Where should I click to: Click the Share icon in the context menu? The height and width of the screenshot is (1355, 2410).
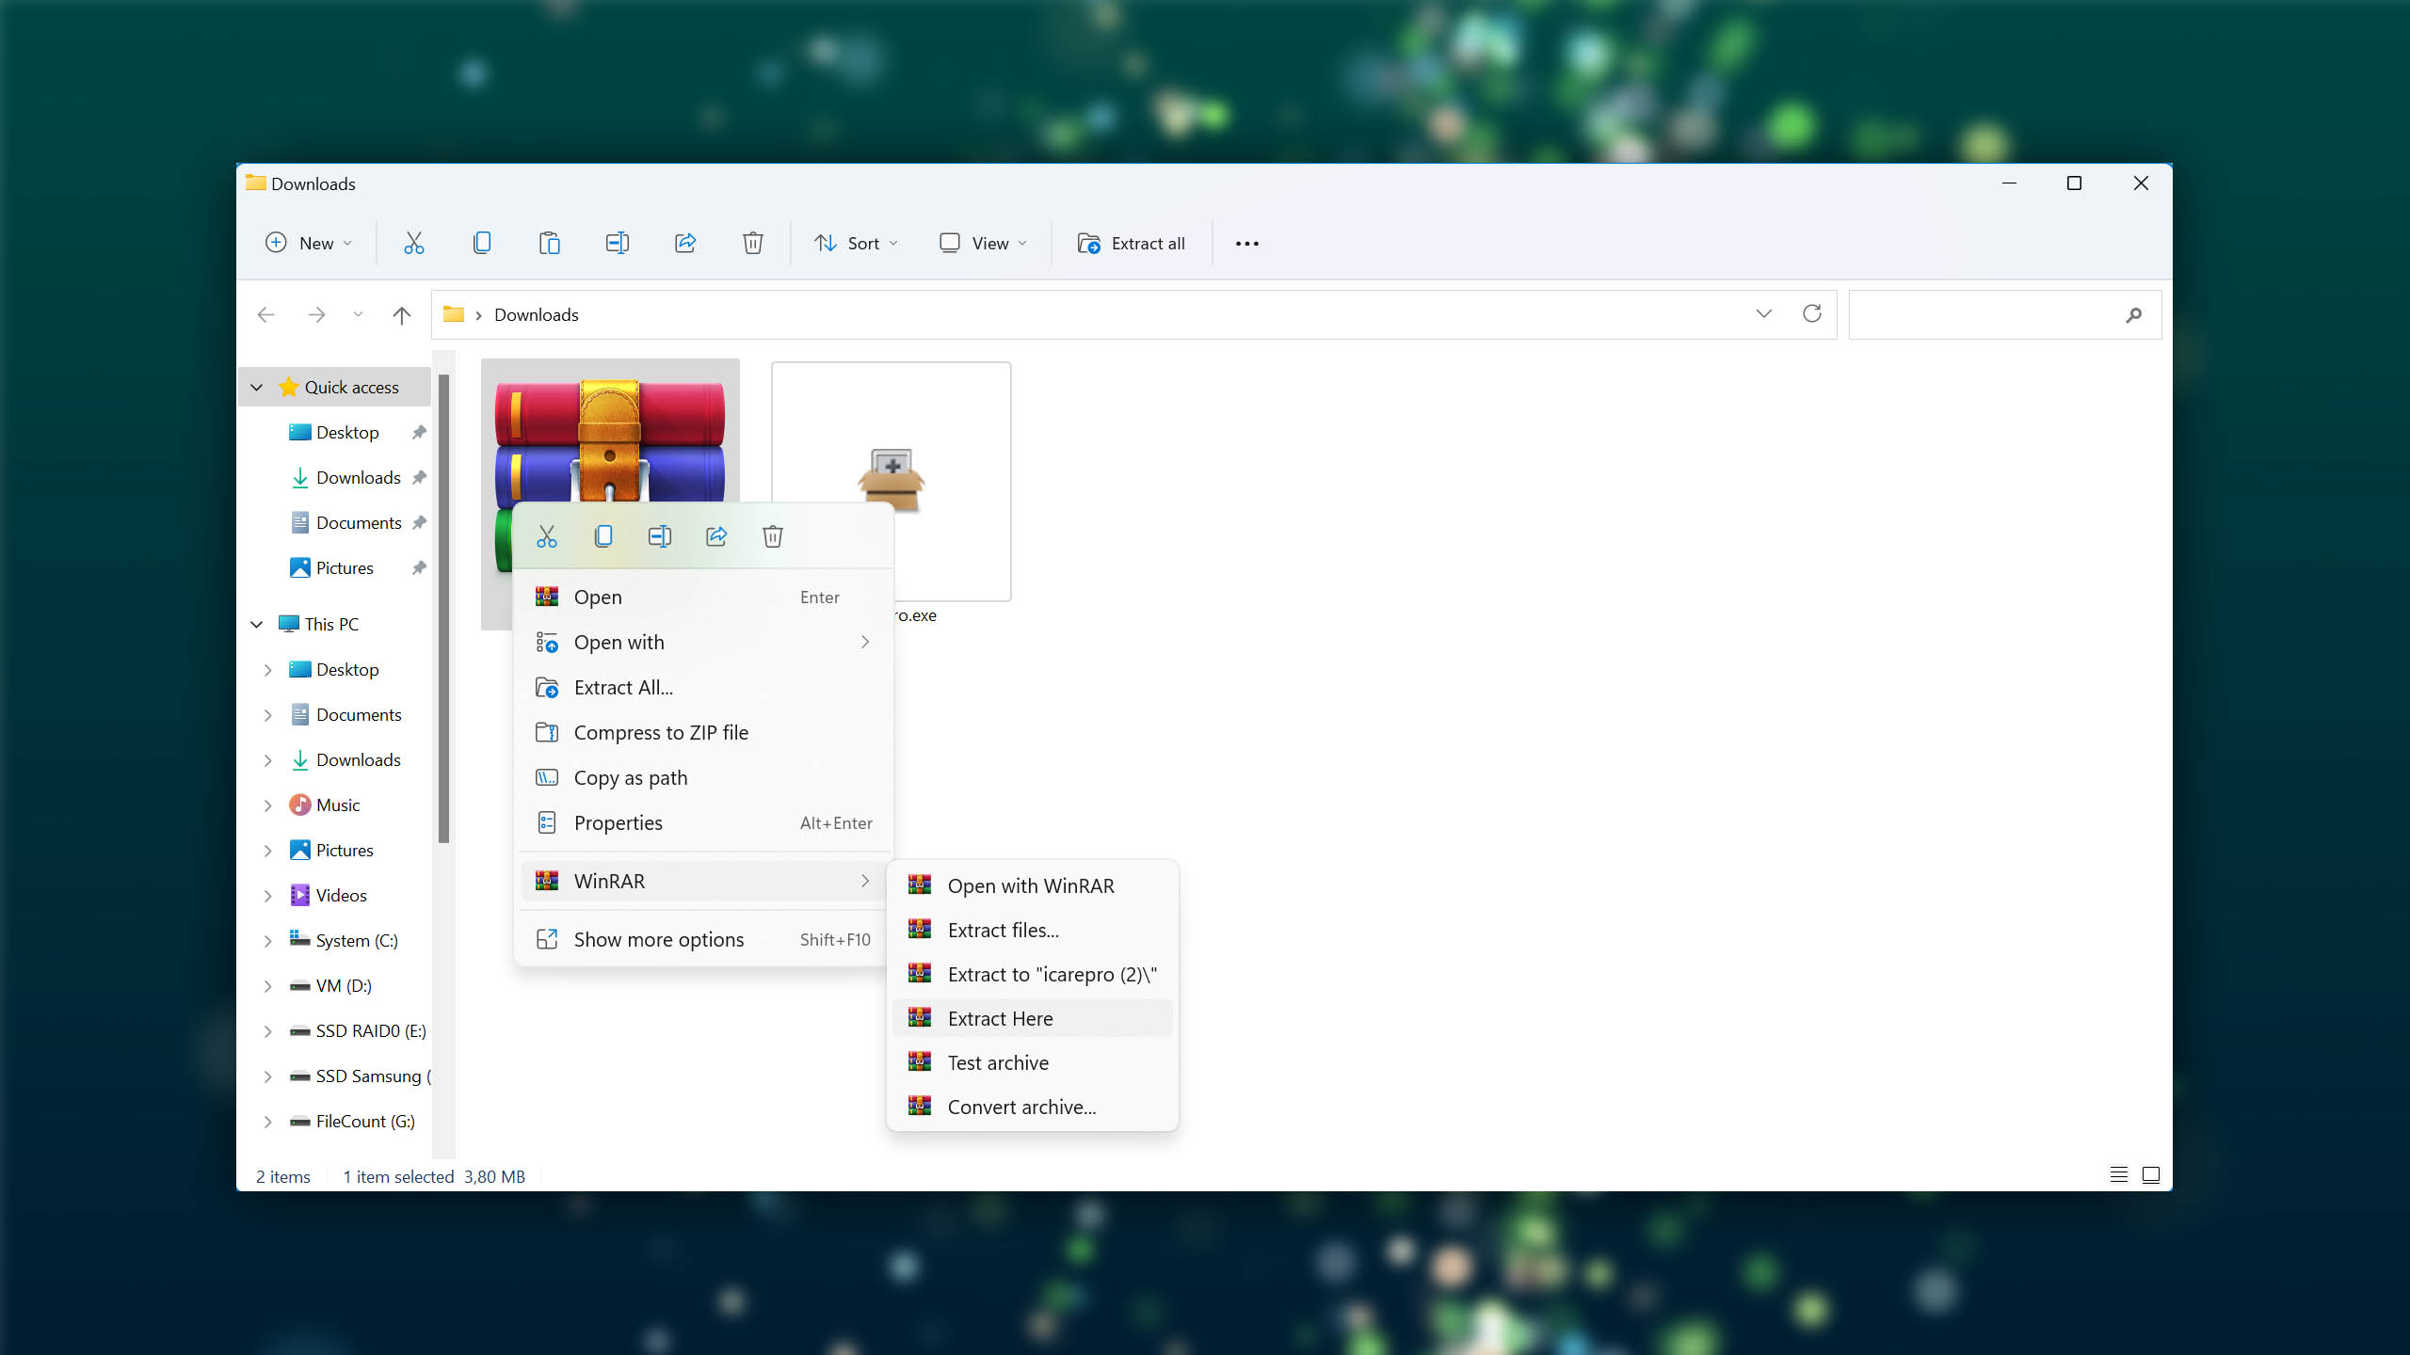(716, 536)
